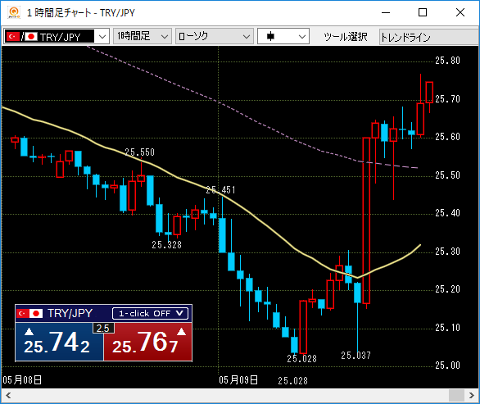Click the blue sell price 25.742
Screen dimensions: 480x404
coord(59,342)
